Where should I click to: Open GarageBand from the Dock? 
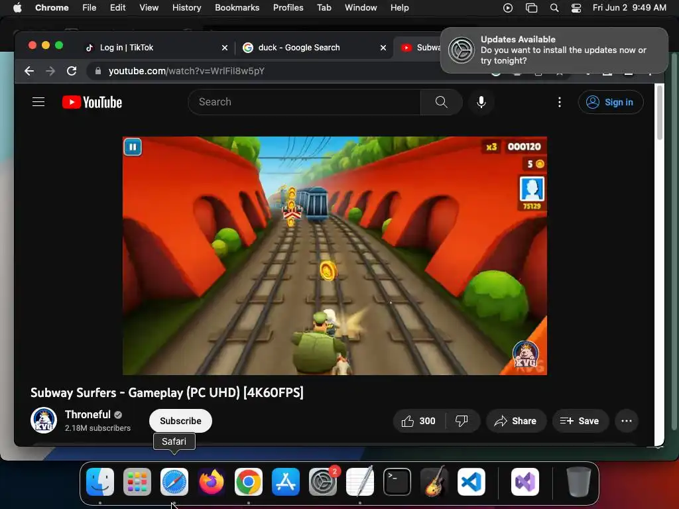(434, 482)
